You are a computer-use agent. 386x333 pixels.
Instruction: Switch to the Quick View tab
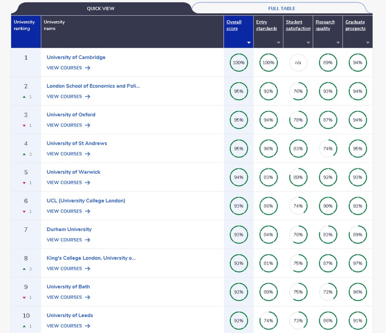coord(101,9)
